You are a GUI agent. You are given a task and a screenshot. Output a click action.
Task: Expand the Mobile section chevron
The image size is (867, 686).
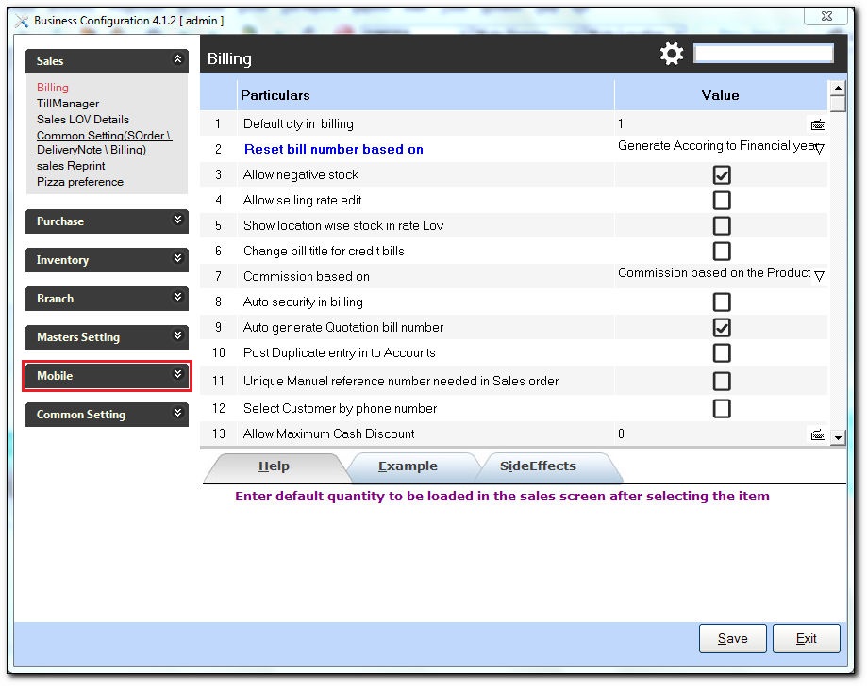tap(177, 374)
